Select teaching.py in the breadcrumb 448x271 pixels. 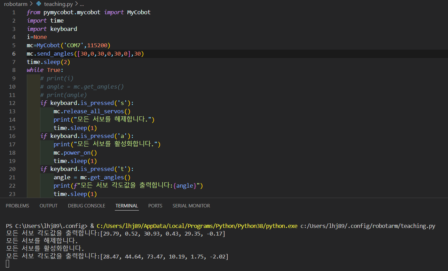point(58,4)
